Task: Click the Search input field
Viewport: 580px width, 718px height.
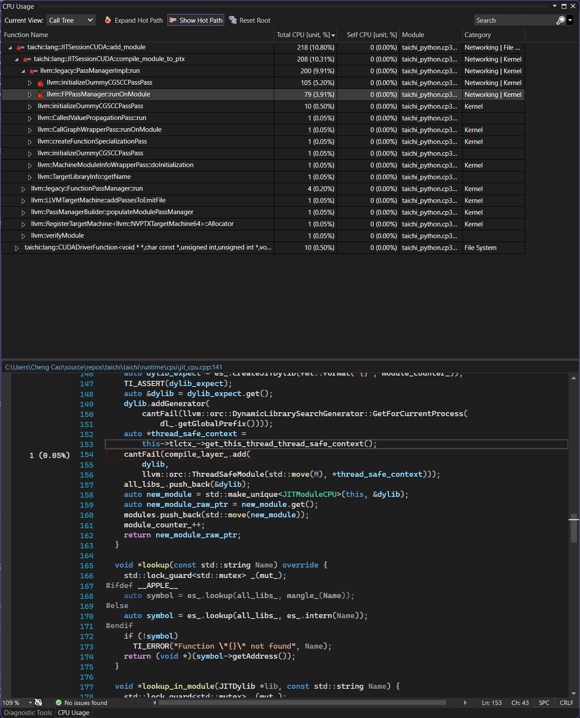Action: 515,20
